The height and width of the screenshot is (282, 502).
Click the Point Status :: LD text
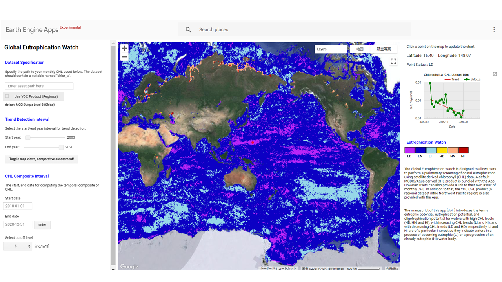(x=420, y=65)
